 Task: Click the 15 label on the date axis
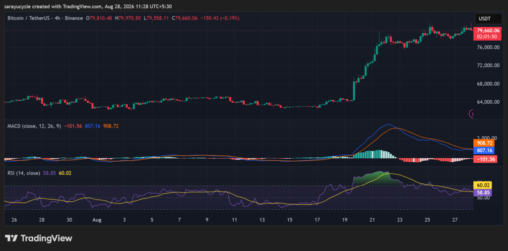[290, 220]
